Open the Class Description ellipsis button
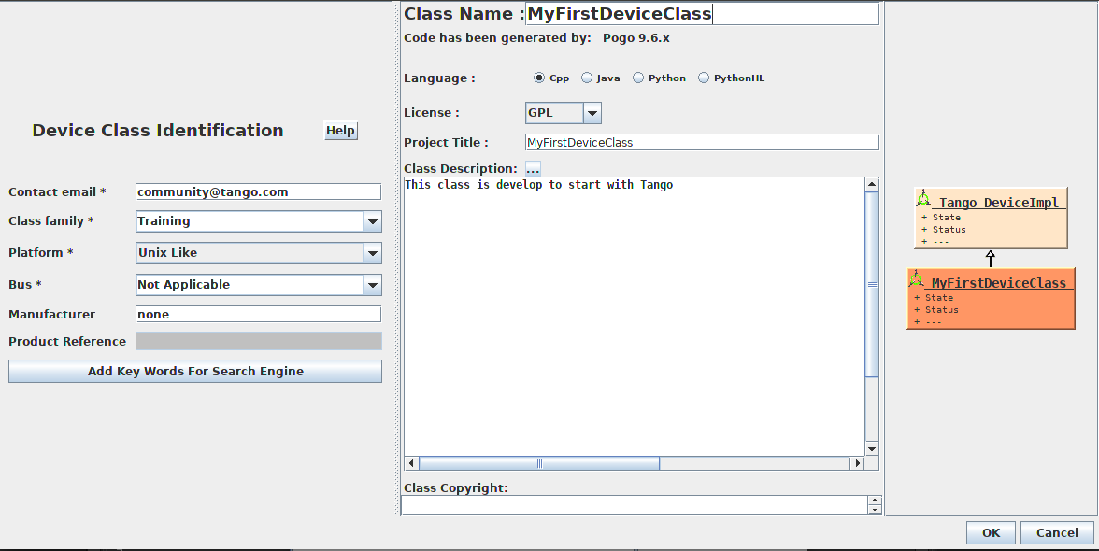The height and width of the screenshot is (551, 1099). (533, 169)
